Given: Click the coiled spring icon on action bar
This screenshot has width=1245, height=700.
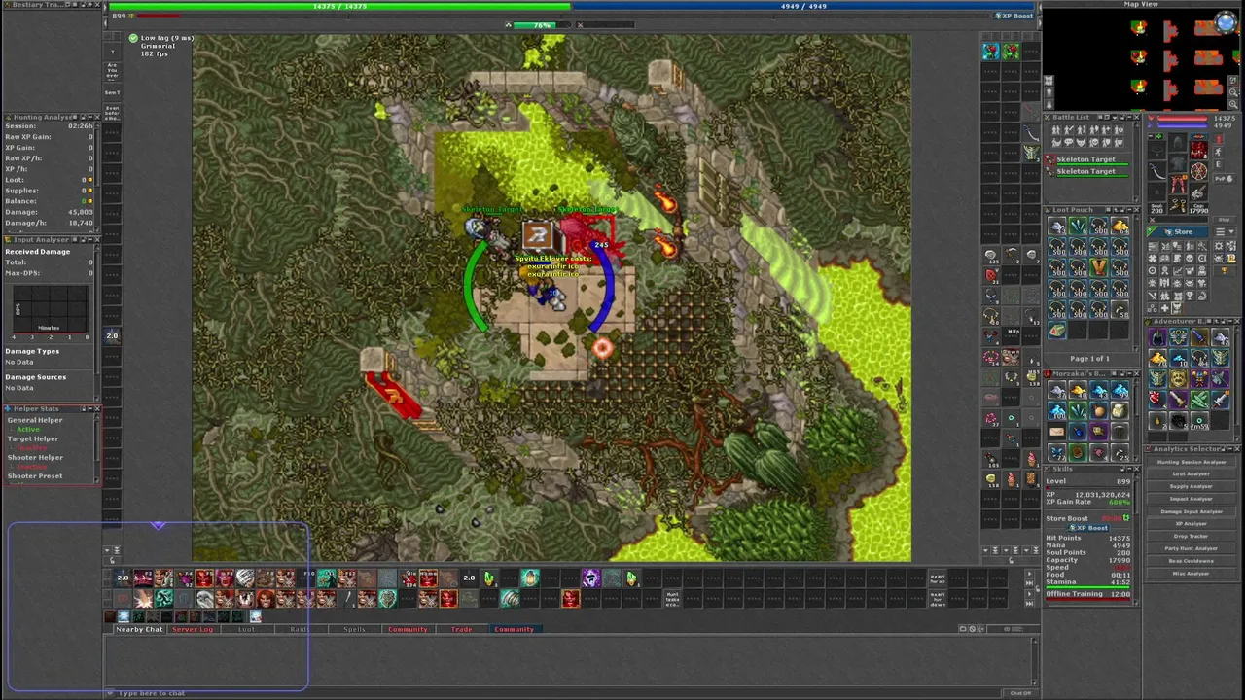Looking at the screenshot, I should point(510,598).
